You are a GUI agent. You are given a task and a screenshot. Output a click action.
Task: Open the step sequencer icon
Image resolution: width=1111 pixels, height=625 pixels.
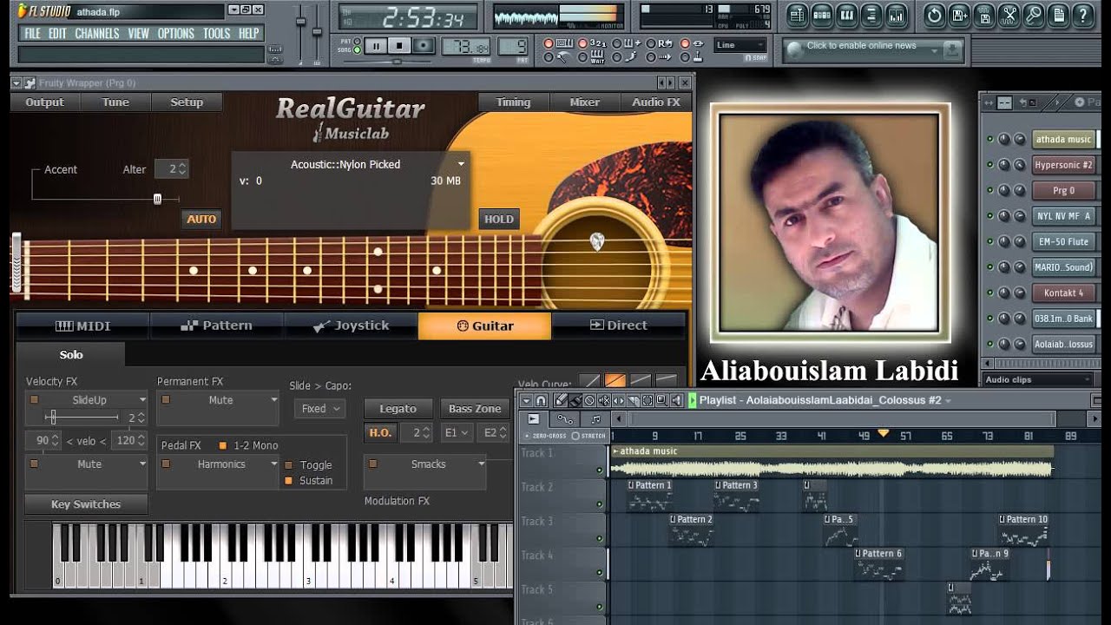(x=822, y=15)
